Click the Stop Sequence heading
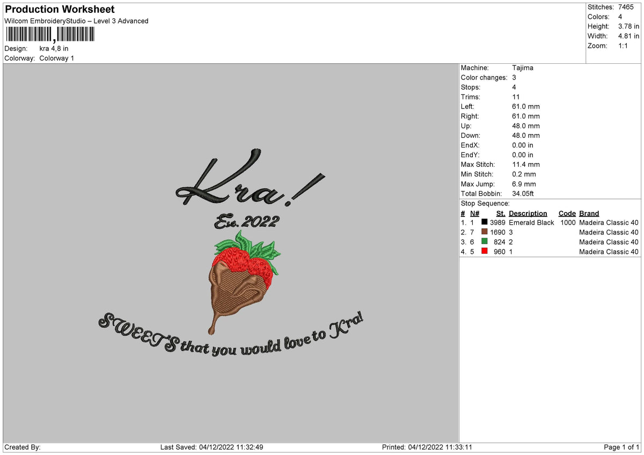 click(x=484, y=203)
